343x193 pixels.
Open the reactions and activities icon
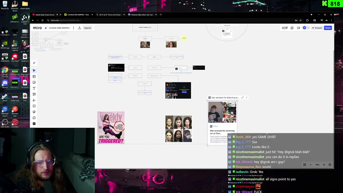[x=285, y=28]
